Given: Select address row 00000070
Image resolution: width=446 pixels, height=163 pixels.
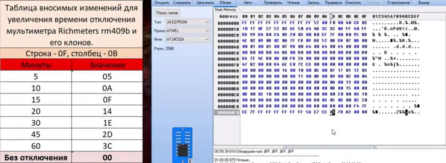Looking at the screenshot, I should tap(228, 65).
